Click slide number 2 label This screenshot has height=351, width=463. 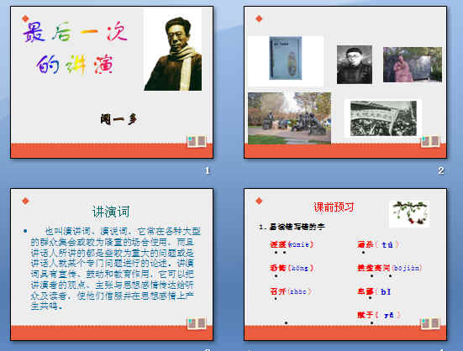(441, 170)
